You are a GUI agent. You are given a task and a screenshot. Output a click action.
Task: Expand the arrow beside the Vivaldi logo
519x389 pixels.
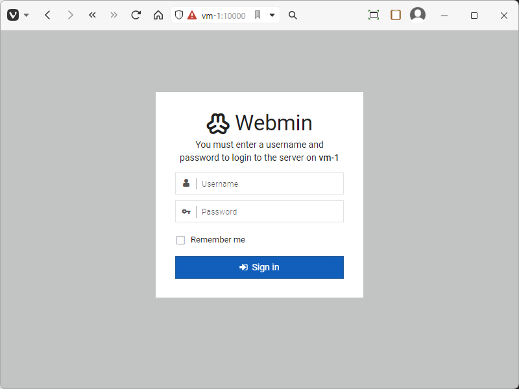click(27, 15)
